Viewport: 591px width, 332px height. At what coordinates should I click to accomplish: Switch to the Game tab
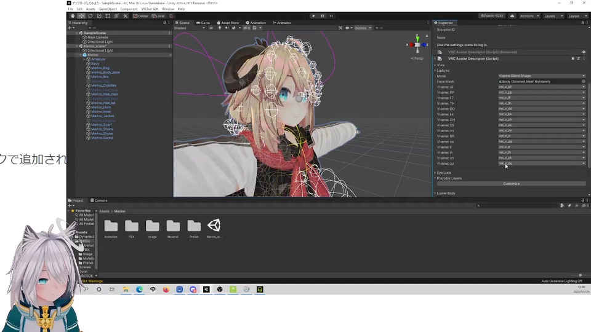(x=203, y=23)
